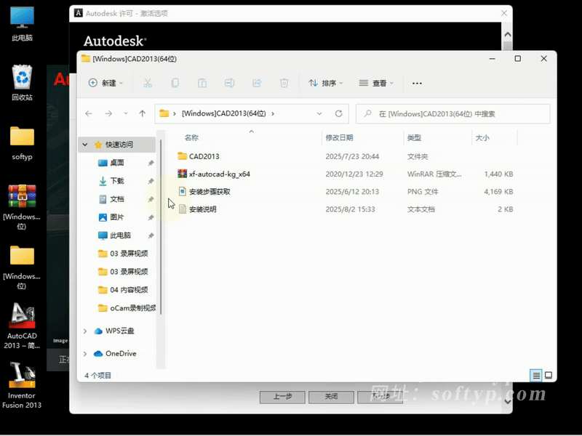Click the Cut scissors icon in toolbar

pos(148,83)
